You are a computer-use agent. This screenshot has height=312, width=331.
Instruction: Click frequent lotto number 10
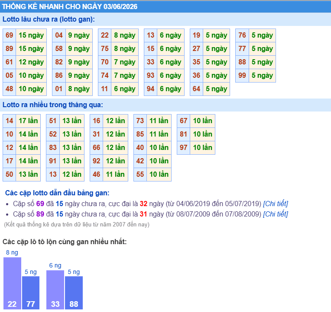pyautogui.click(x=9, y=134)
